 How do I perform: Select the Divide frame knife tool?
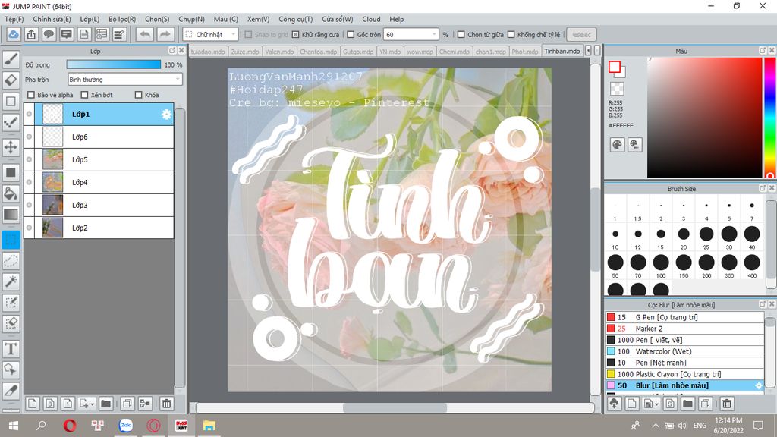pos(11,391)
